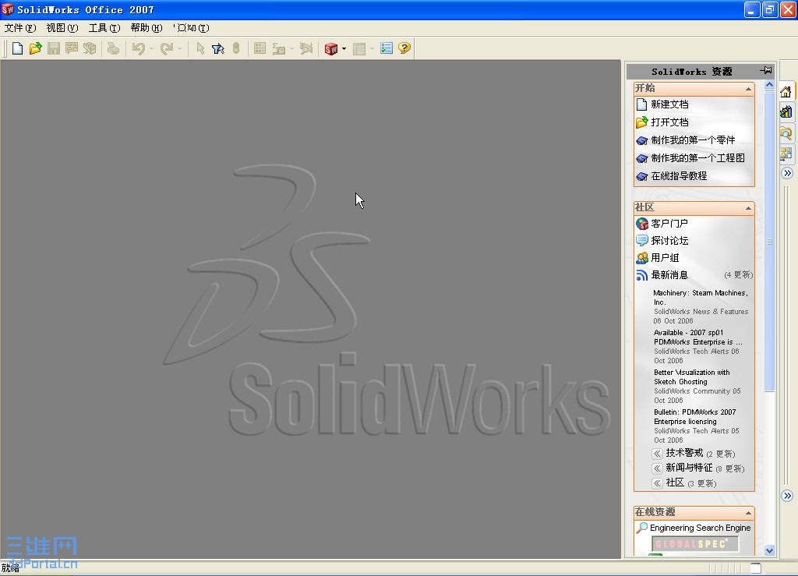Click the red SolidWorks cube icon
This screenshot has height=576, width=798.
click(x=330, y=48)
